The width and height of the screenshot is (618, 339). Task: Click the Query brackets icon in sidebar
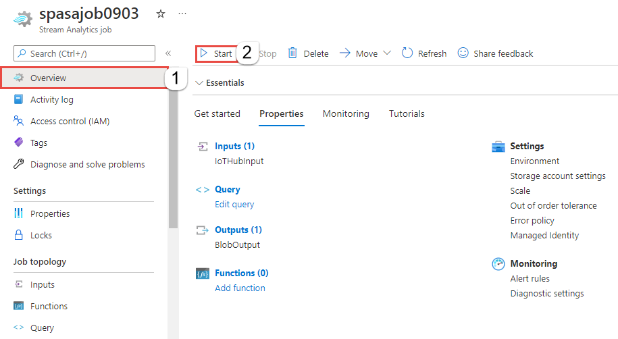(18, 327)
